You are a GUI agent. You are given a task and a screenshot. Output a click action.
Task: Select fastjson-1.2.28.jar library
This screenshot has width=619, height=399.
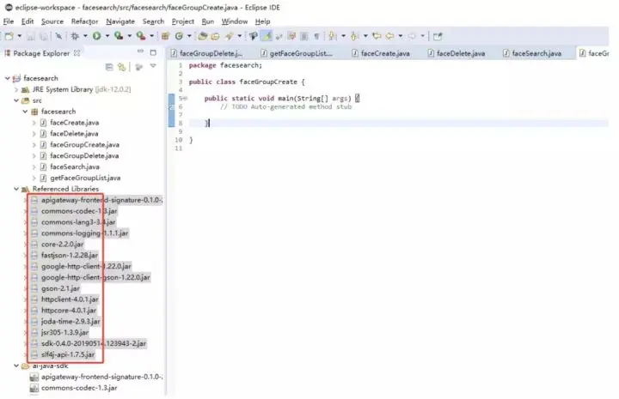[70, 255]
